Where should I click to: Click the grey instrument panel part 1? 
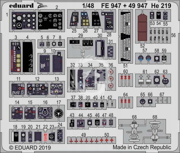tap(24, 20)
